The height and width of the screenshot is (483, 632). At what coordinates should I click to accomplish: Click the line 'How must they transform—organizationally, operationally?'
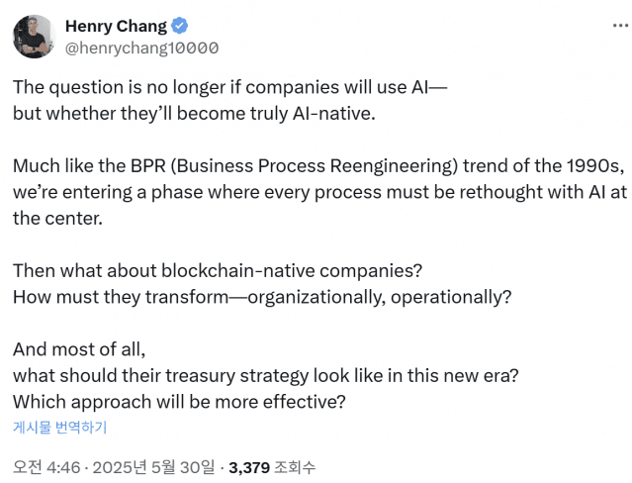click(x=262, y=297)
